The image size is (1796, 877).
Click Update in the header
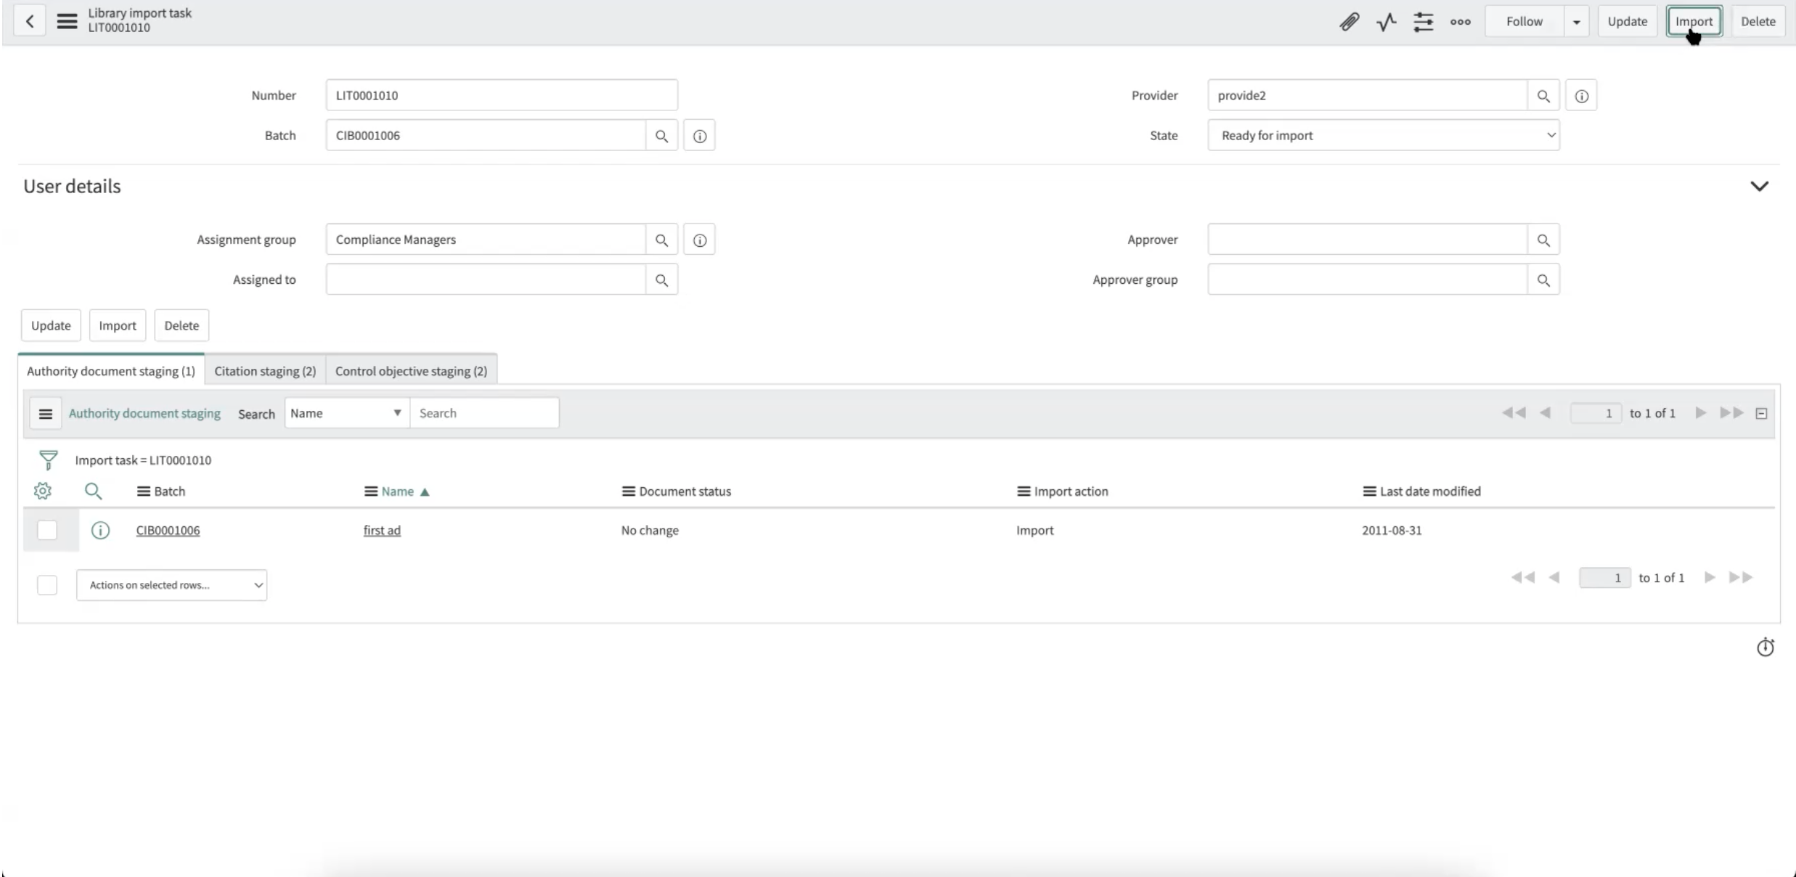pyautogui.click(x=1627, y=22)
